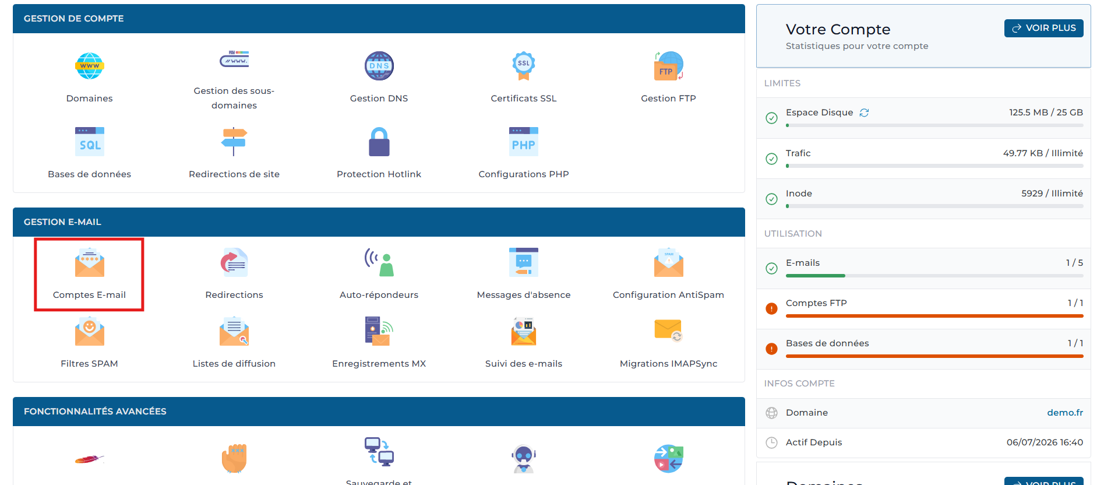Click the FONCTIONNALITÉS AVANCÉES section header

click(379, 412)
